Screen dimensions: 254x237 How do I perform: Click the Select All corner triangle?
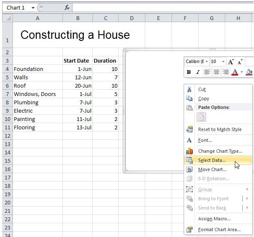(x=7, y=18)
